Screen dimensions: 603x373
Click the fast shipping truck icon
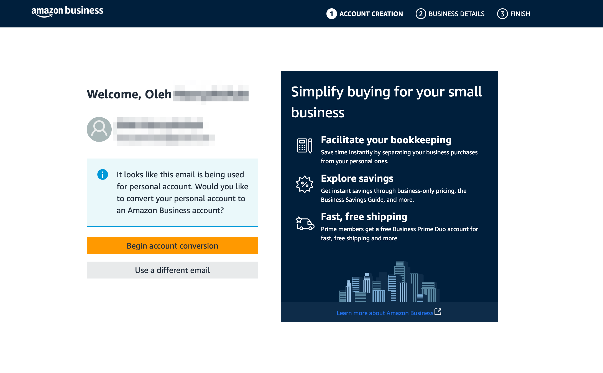point(305,224)
